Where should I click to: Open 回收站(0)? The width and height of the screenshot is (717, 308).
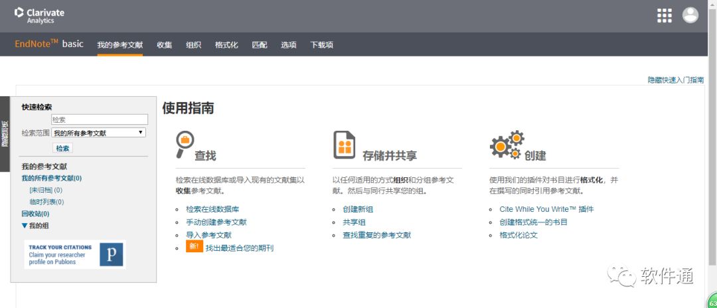click(35, 214)
